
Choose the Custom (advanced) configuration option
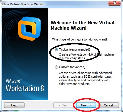[x=56, y=67]
